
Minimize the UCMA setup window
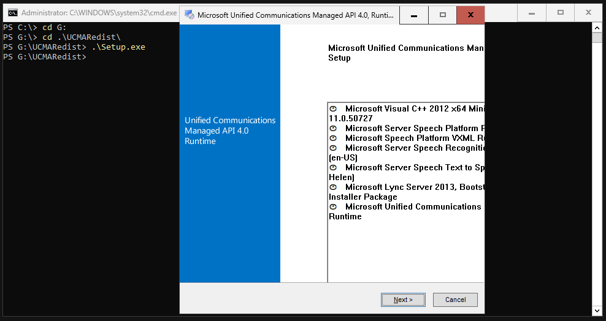pyautogui.click(x=414, y=15)
